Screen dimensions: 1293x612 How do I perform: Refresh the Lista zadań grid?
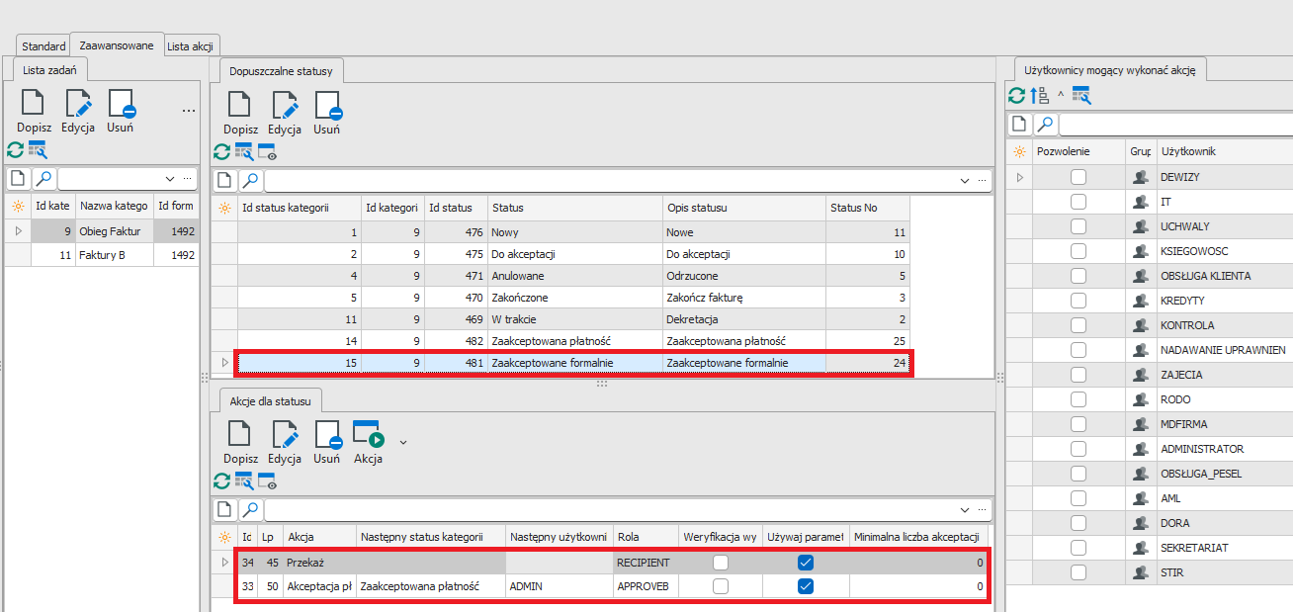(x=15, y=149)
